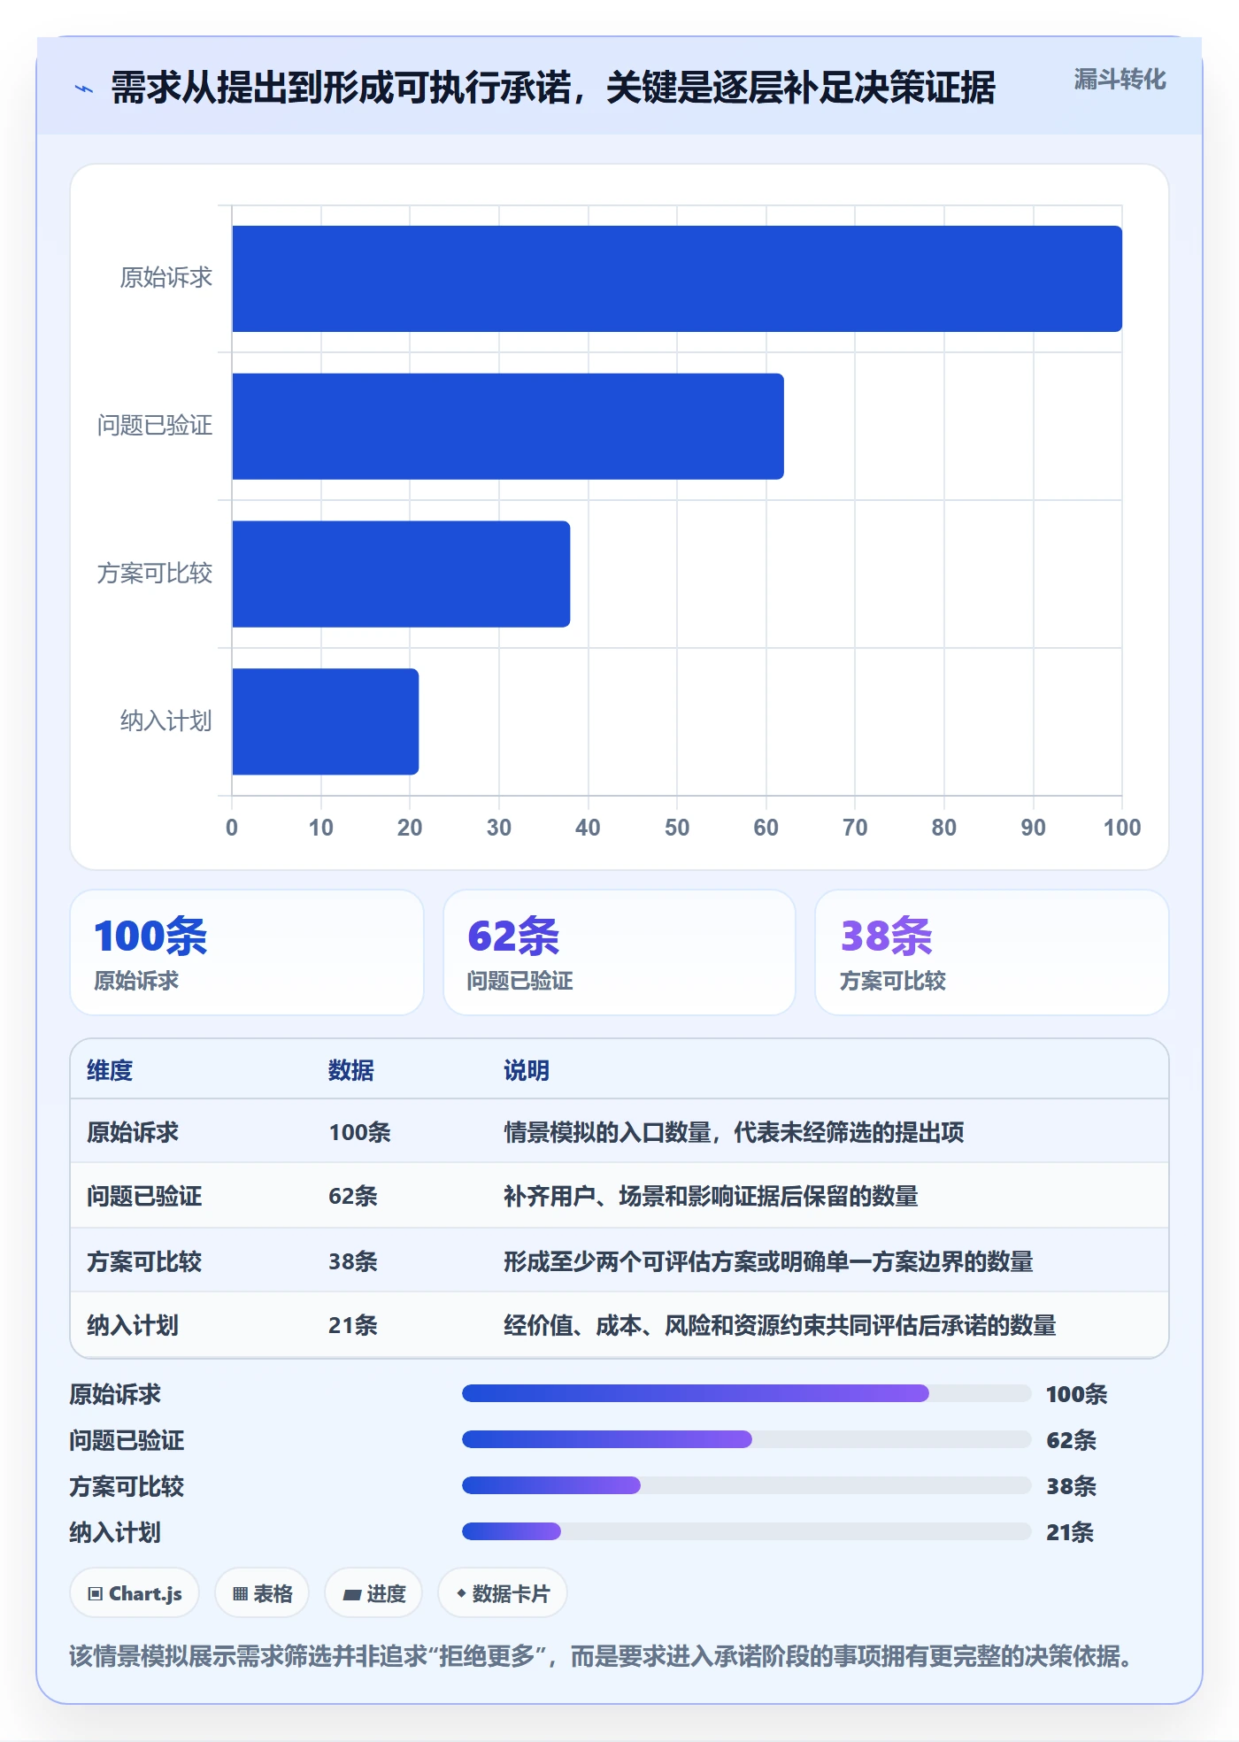1239x1742 pixels.
Task: Click the 21条 value beside the progress bar
Action: tap(1070, 1532)
